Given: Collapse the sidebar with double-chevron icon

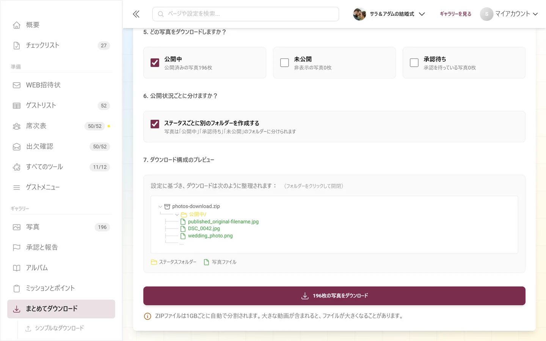Looking at the screenshot, I should pyautogui.click(x=136, y=14).
